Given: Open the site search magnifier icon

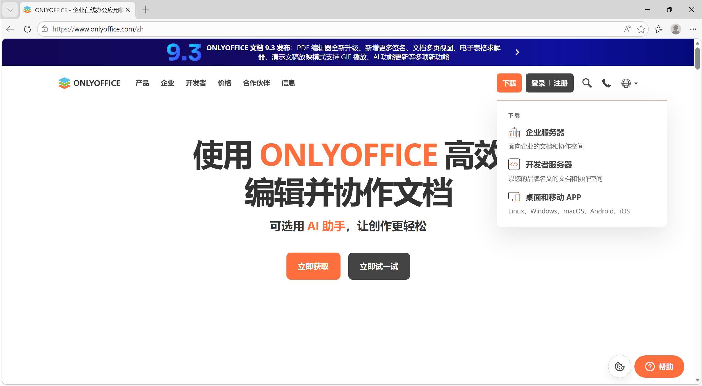Looking at the screenshot, I should tap(587, 83).
